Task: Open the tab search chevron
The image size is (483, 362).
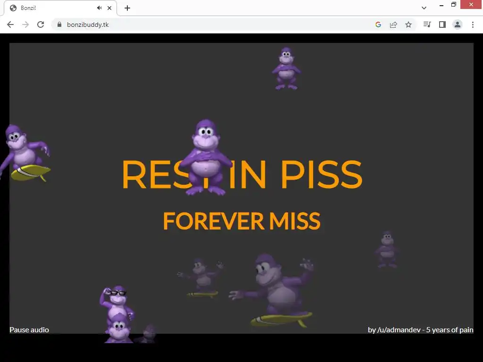Action: click(424, 8)
